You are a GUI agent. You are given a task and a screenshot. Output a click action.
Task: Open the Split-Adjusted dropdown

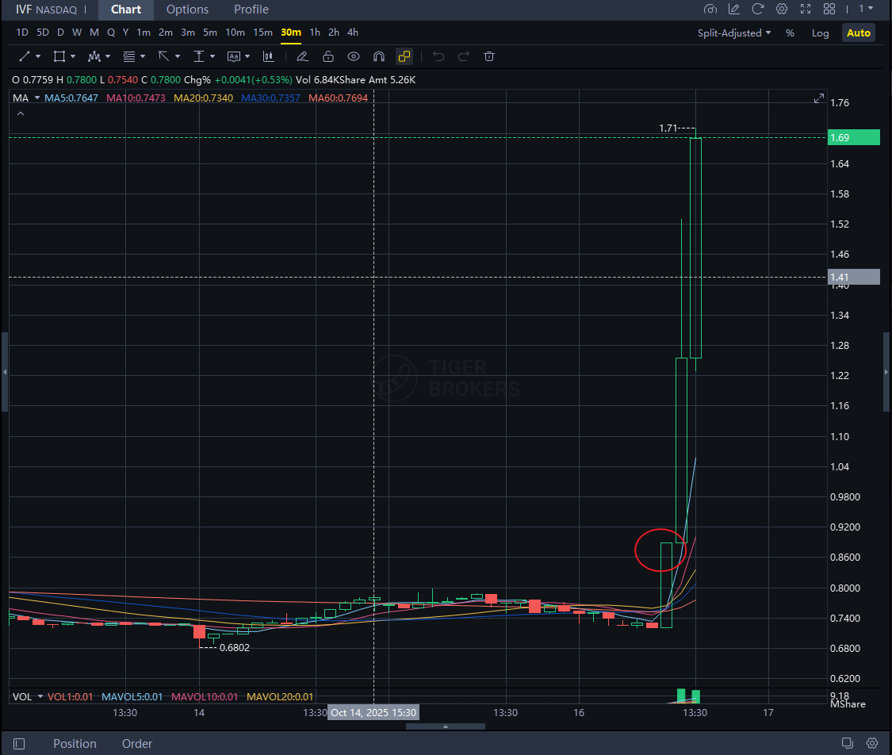pyautogui.click(x=734, y=33)
